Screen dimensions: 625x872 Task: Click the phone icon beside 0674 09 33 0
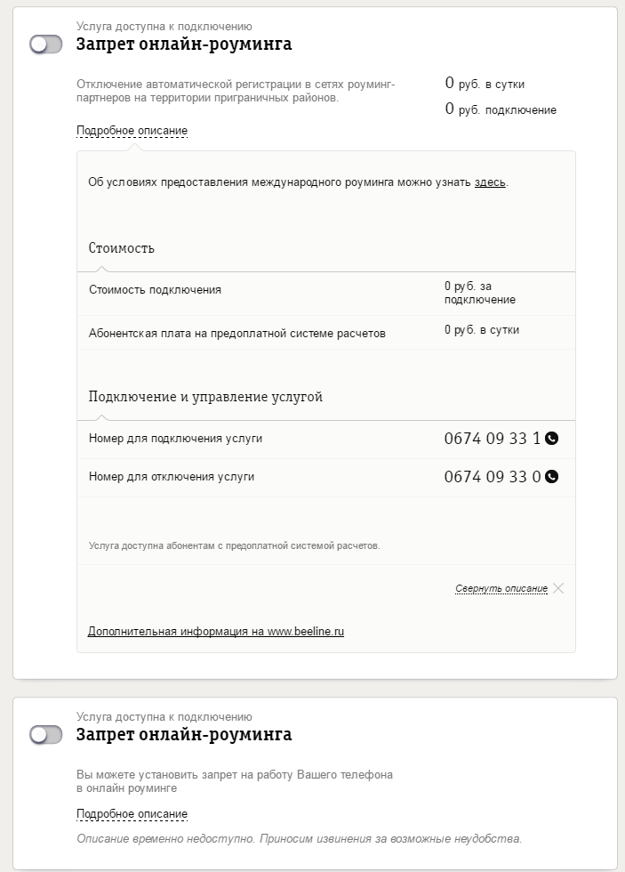(551, 476)
